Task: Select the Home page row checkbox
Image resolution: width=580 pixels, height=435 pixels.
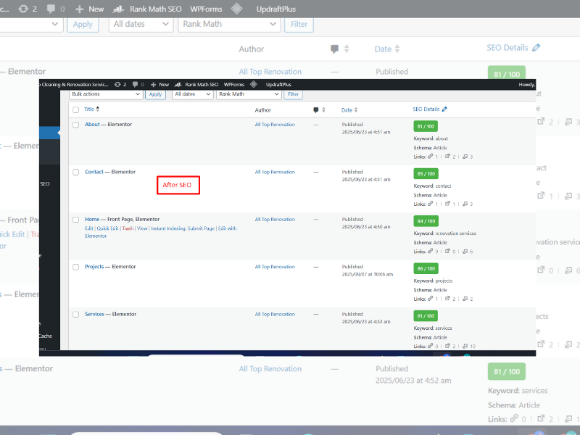Action: click(75, 220)
